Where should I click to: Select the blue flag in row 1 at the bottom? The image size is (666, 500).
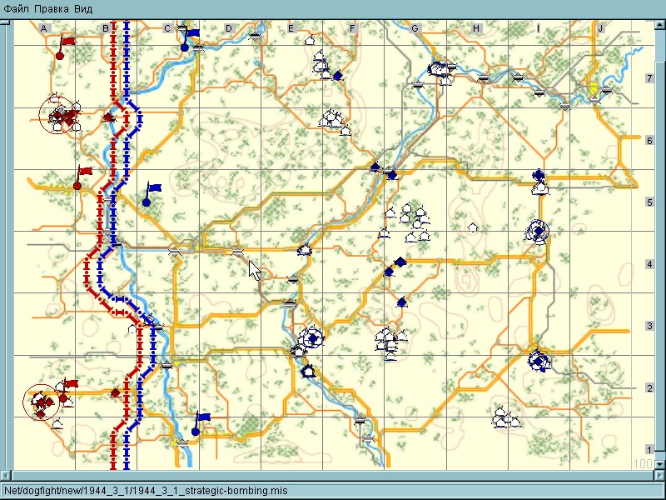200,422
